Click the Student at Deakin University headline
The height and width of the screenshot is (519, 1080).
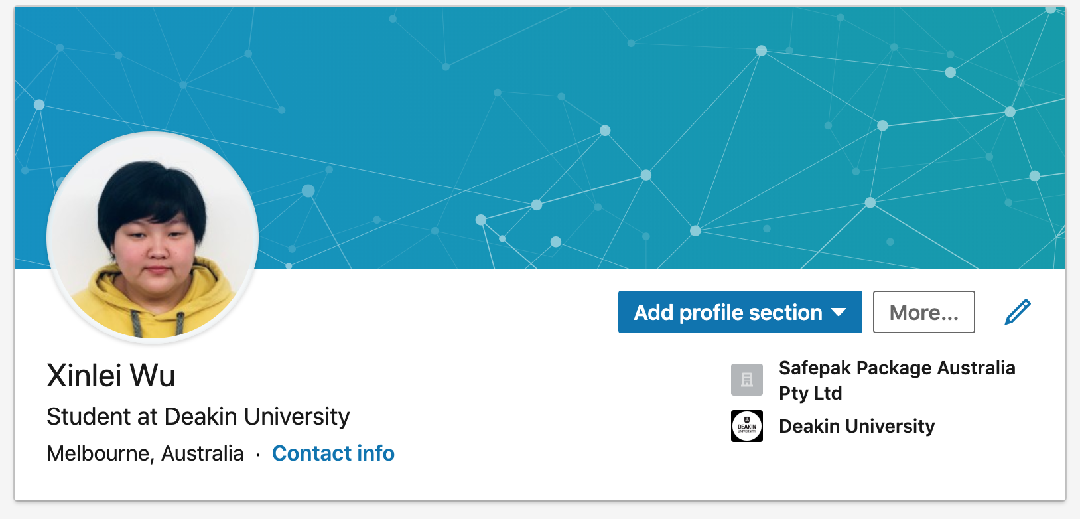[198, 417]
